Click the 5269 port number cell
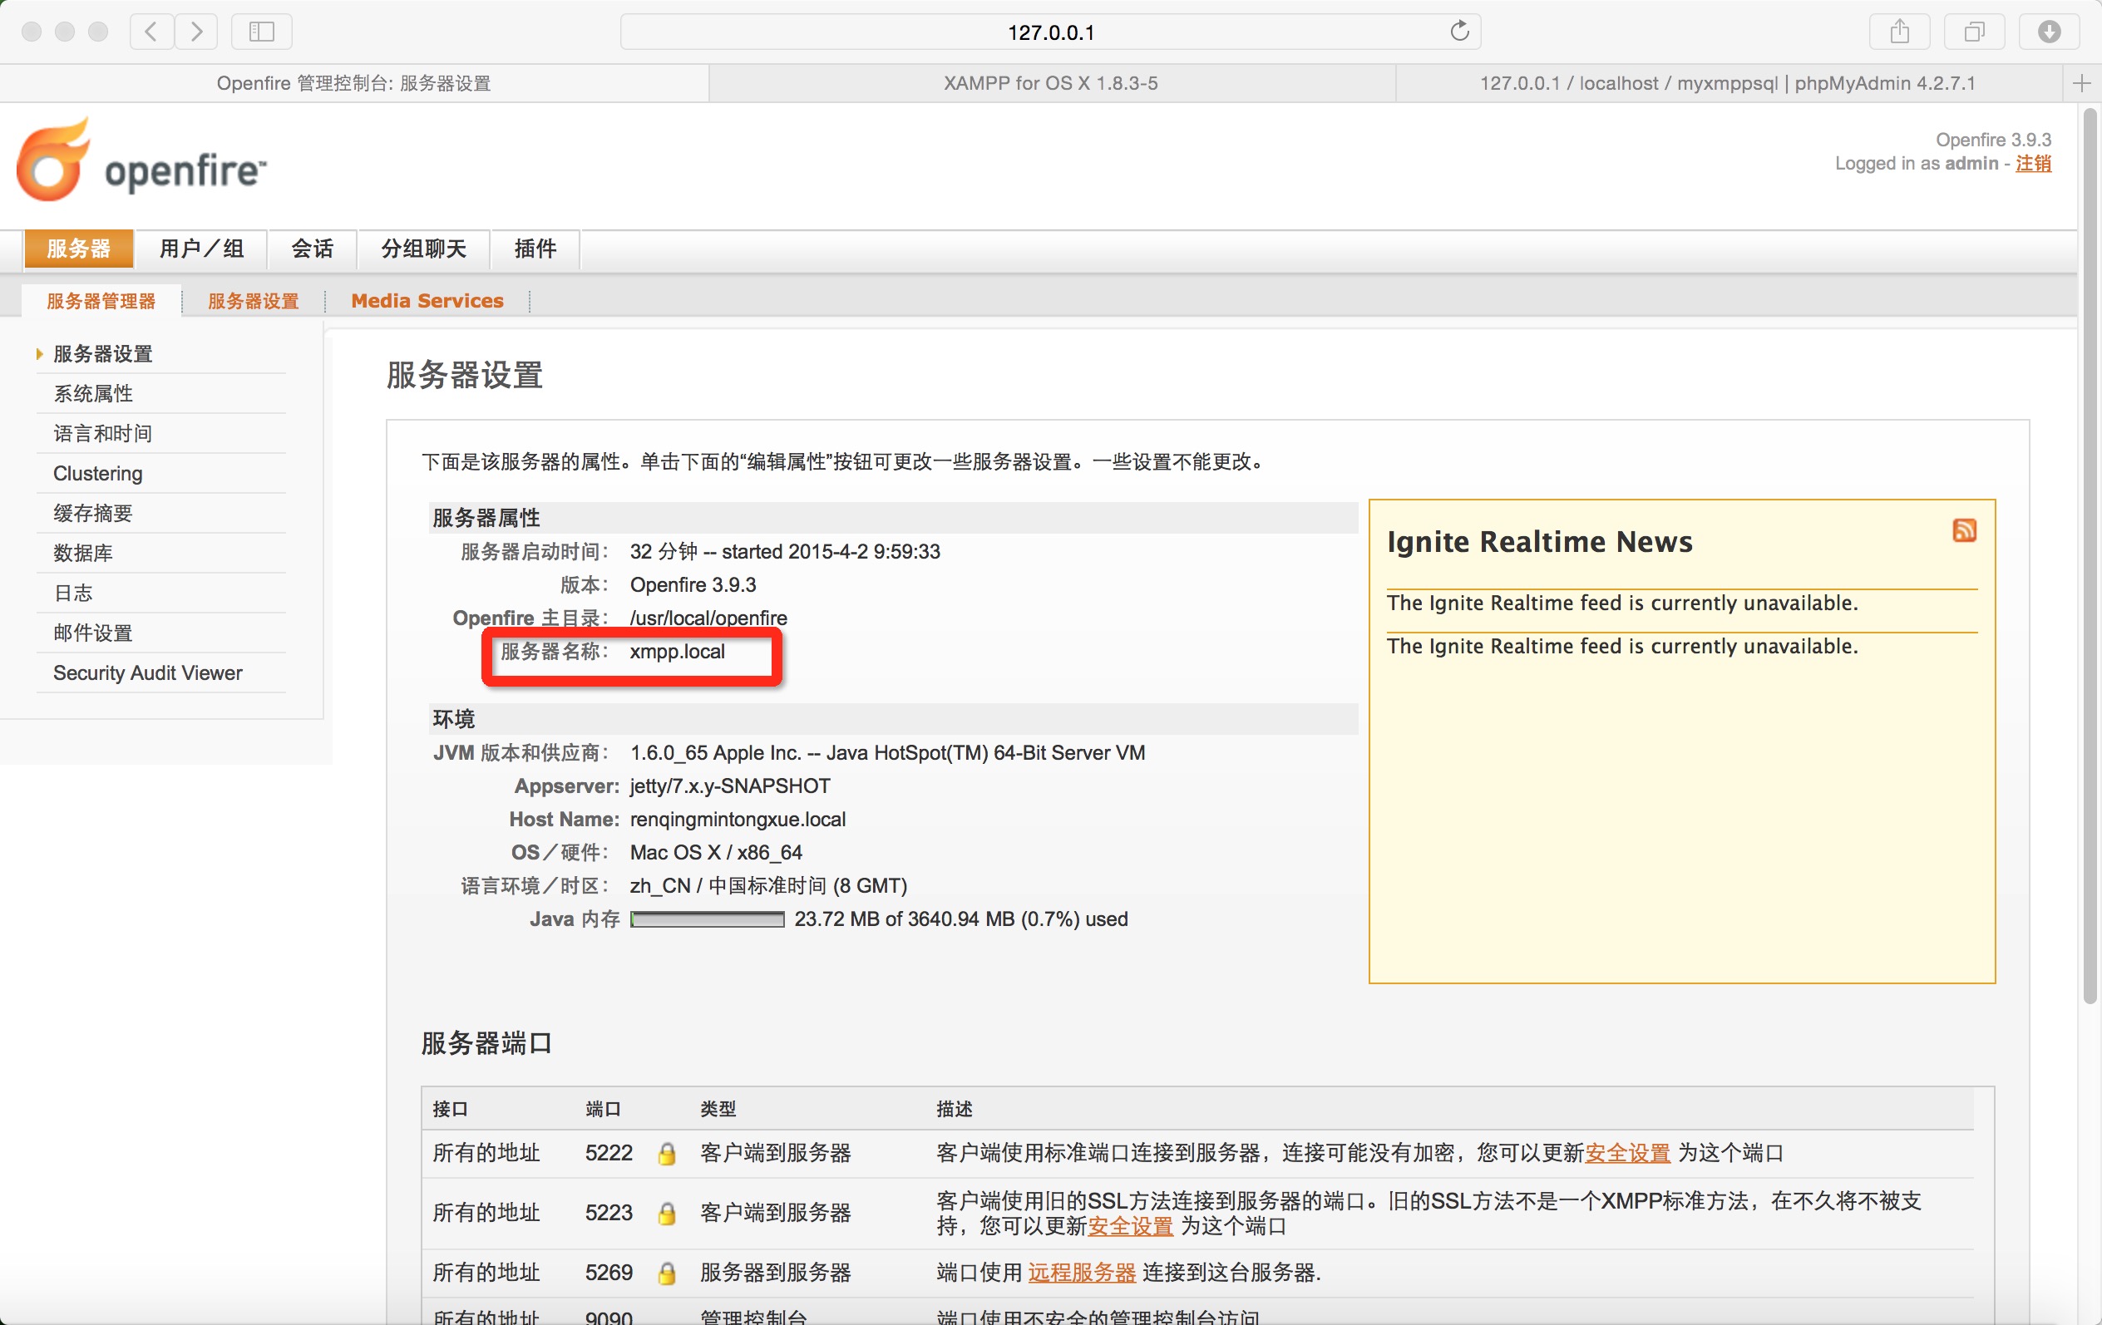Image resolution: width=2102 pixels, height=1325 pixels. pyautogui.click(x=609, y=1273)
